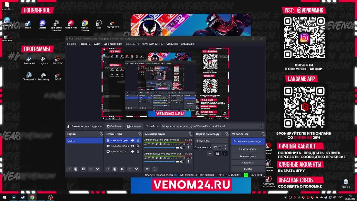357x201 pixels.
Task: Toggle lock on Захват выходного source
Action: 138,146
